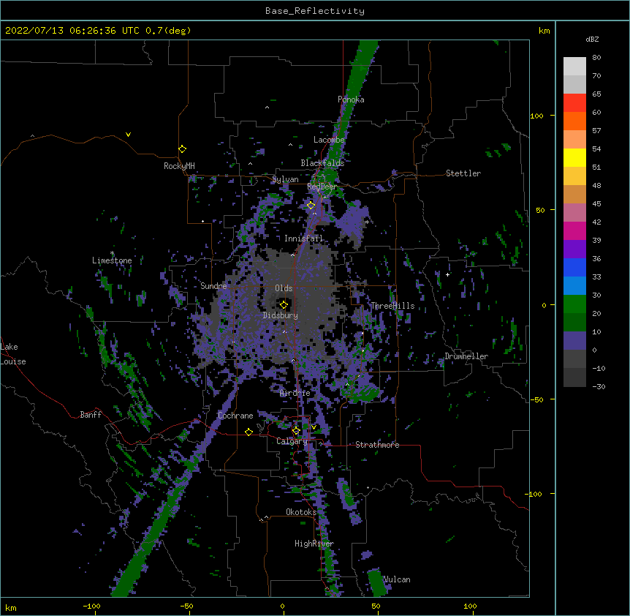Click the yellow radar site marker near Olds

tap(284, 305)
